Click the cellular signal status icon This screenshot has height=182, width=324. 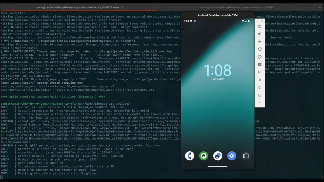pyautogui.click(x=246, y=21)
